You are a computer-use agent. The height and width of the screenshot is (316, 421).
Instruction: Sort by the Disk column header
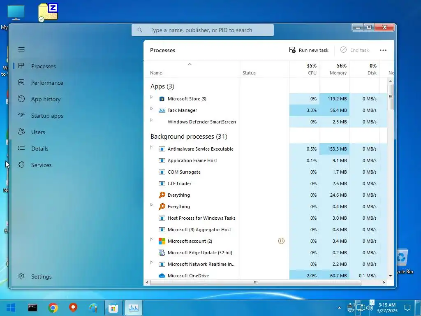tap(364, 69)
